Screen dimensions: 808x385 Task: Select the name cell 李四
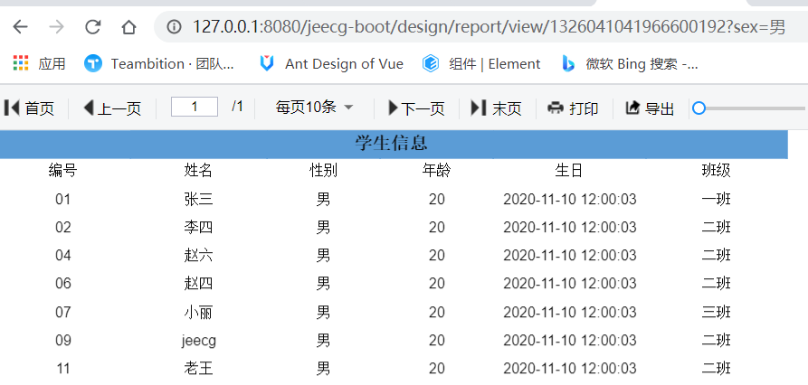(198, 227)
